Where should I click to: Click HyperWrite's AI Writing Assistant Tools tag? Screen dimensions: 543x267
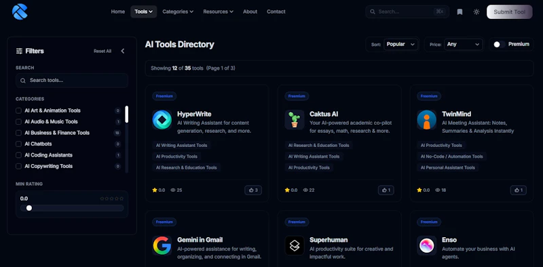(181, 145)
